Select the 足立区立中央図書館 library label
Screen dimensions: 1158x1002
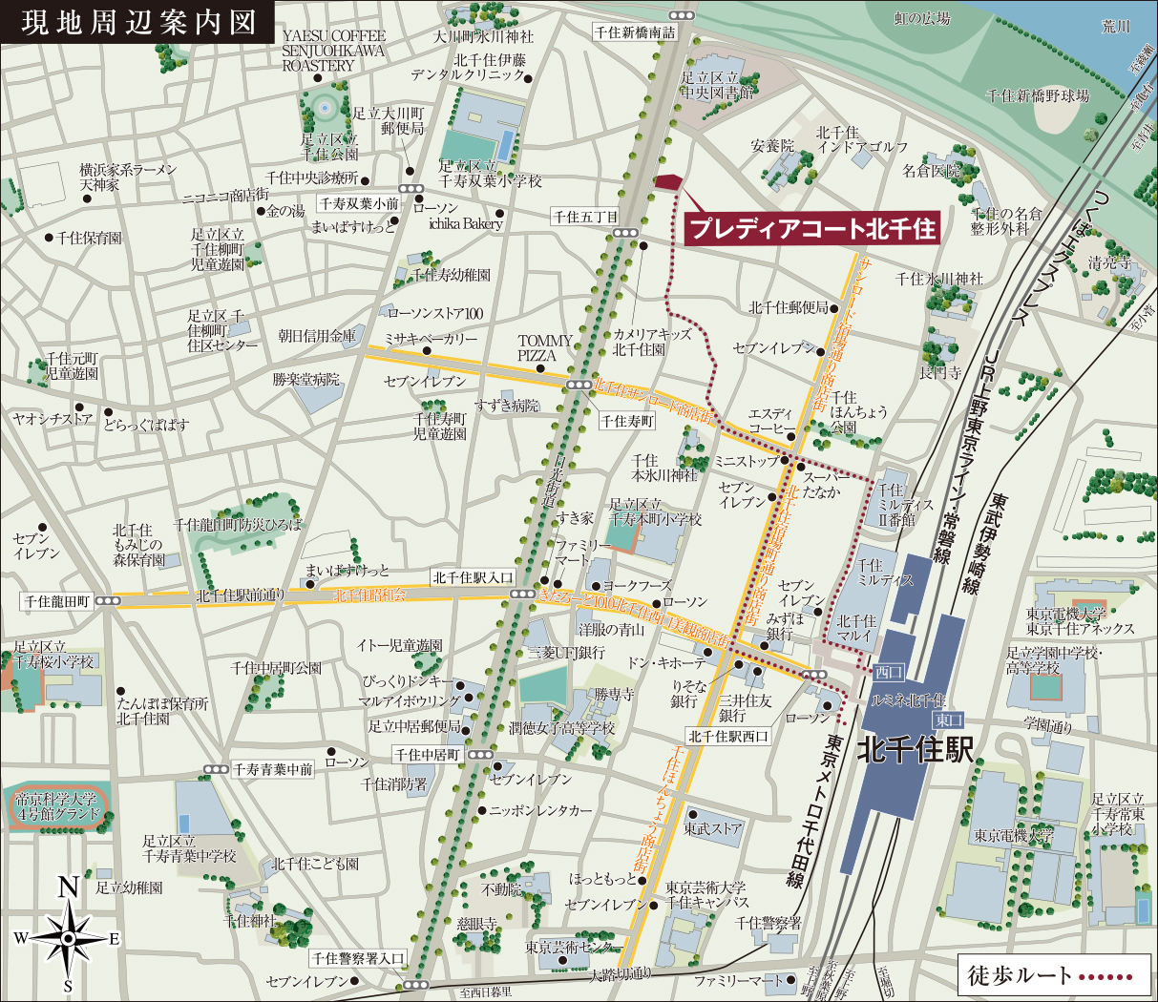[717, 85]
